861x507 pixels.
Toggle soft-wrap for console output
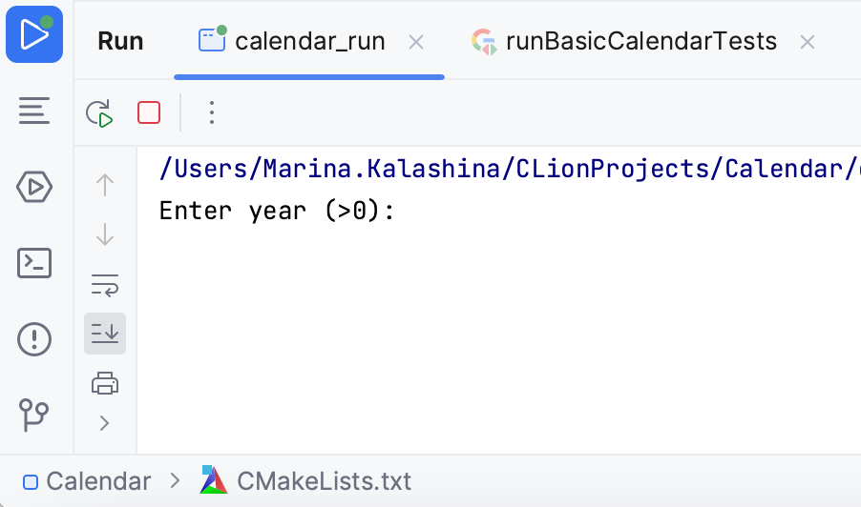tap(104, 284)
